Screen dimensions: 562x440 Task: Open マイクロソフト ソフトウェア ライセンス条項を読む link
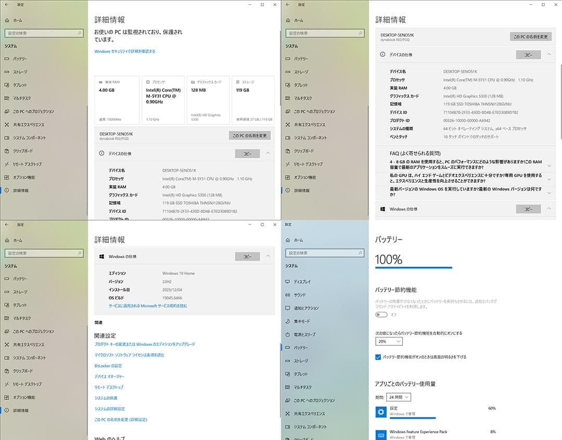(130, 355)
